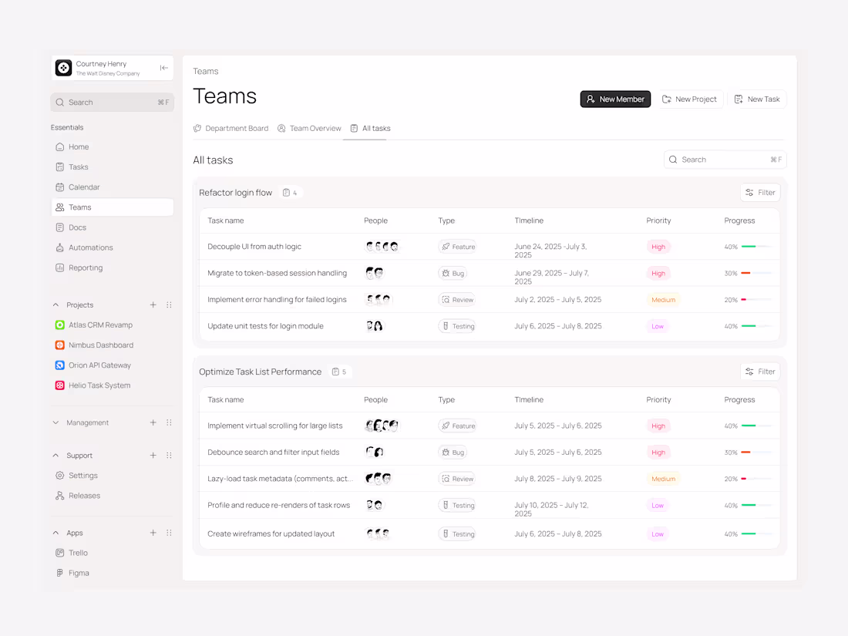
Task: Expand the Management section
Action: coord(56,422)
